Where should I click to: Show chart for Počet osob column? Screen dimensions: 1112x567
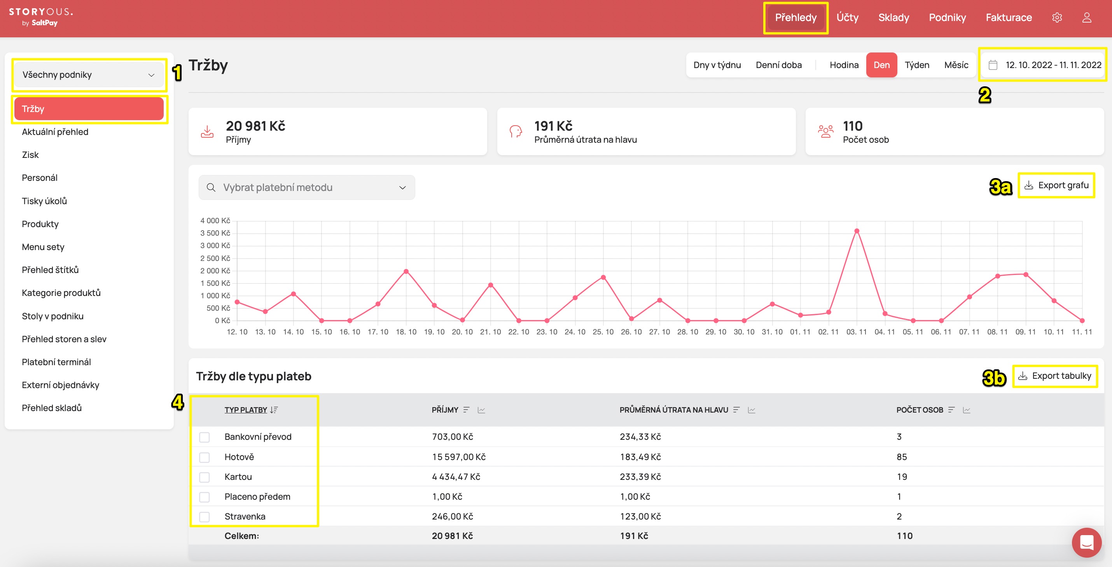[x=967, y=410]
